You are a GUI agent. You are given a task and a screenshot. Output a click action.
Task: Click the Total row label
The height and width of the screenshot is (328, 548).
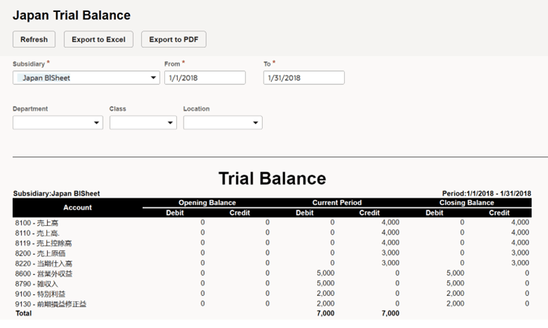click(22, 314)
